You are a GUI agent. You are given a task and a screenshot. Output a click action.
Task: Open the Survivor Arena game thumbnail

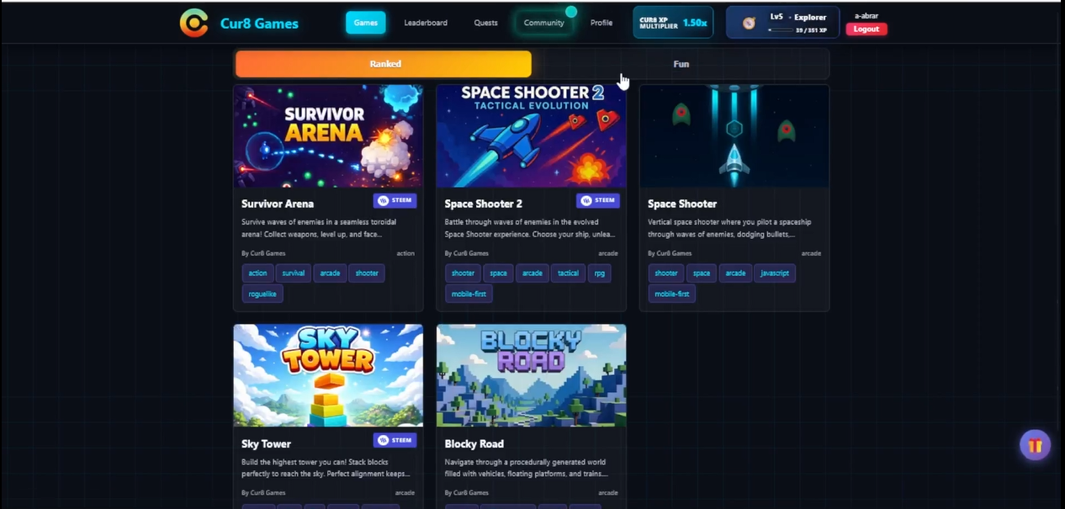point(328,135)
